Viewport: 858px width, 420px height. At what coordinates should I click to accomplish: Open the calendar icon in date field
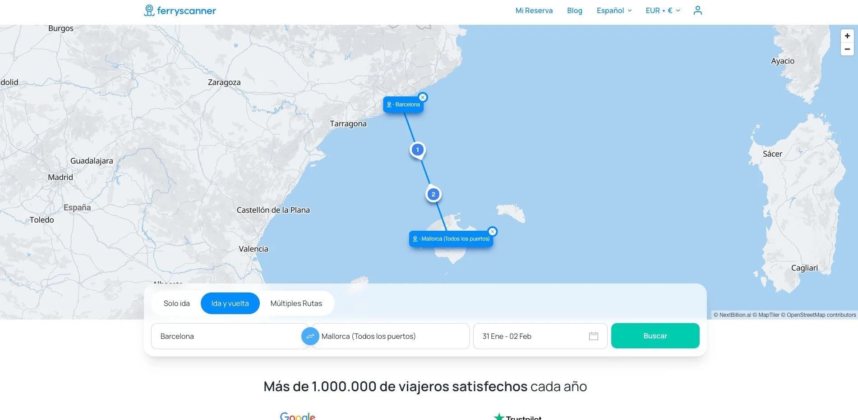point(594,336)
